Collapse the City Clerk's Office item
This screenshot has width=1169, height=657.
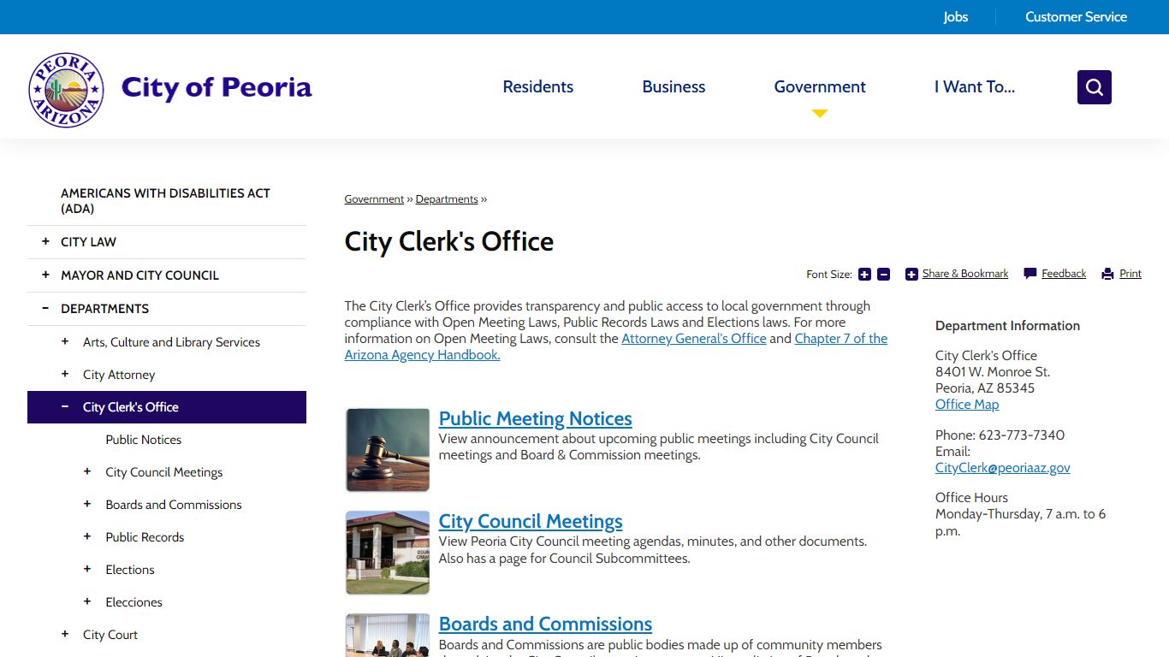pos(65,407)
